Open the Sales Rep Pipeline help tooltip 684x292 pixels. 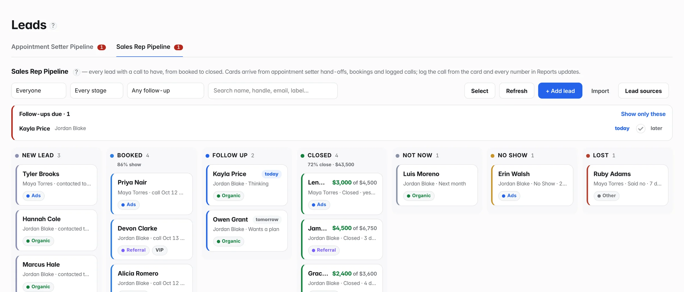76,72
